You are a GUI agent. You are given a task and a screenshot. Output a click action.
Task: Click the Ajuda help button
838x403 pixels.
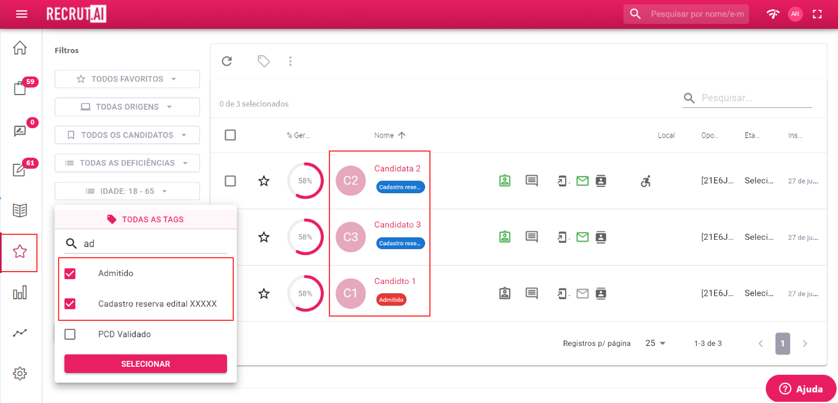tap(801, 389)
